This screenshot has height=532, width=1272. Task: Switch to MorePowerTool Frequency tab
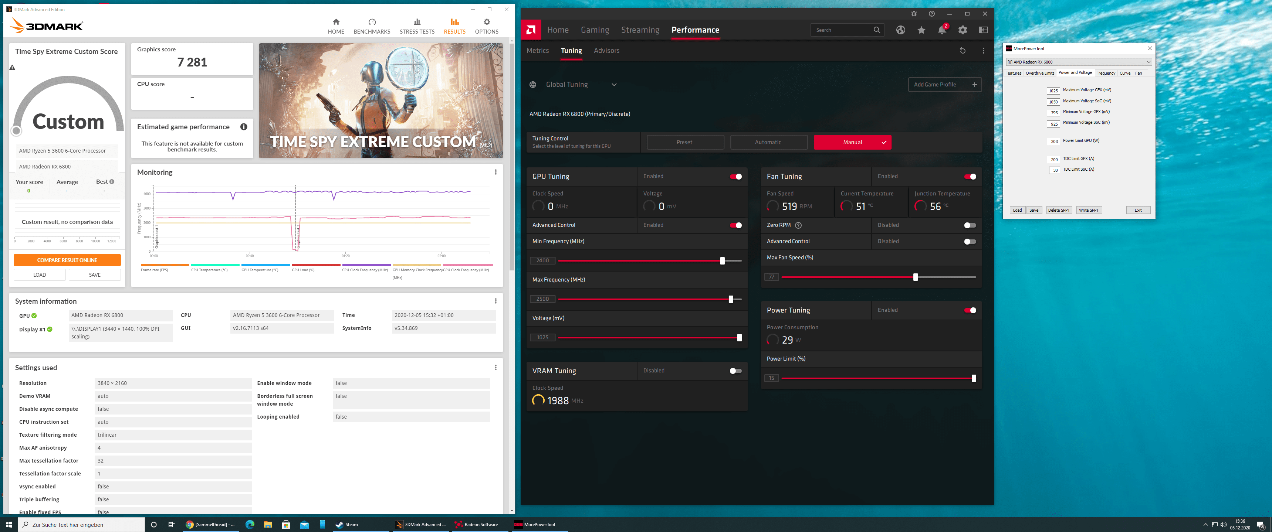pos(1106,73)
